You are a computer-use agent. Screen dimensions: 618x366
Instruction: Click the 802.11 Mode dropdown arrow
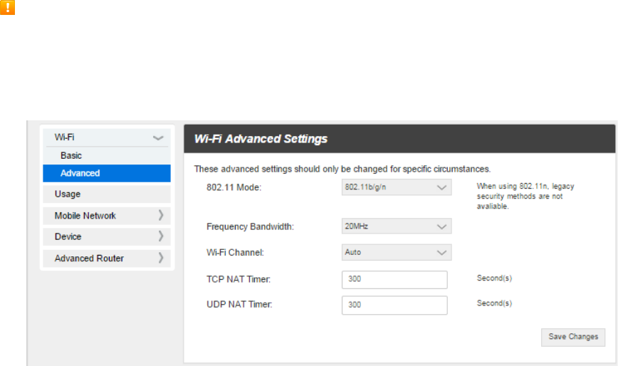tap(441, 187)
